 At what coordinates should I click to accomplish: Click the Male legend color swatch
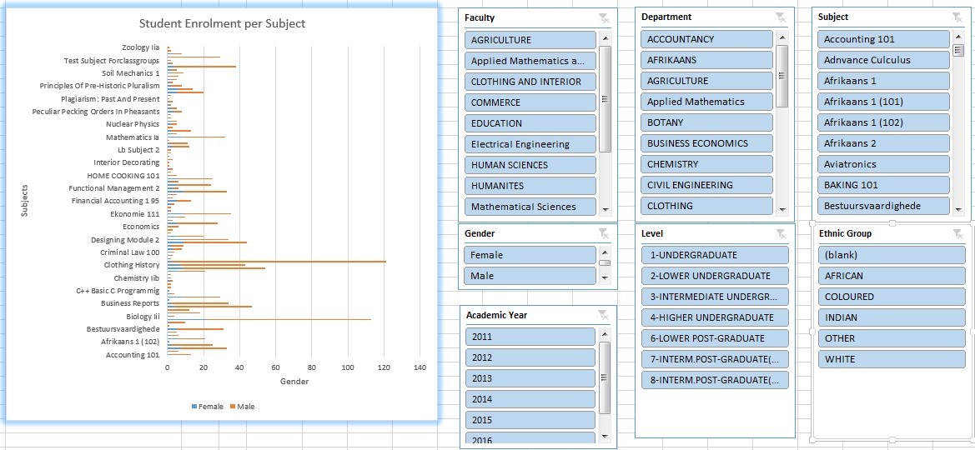point(234,407)
